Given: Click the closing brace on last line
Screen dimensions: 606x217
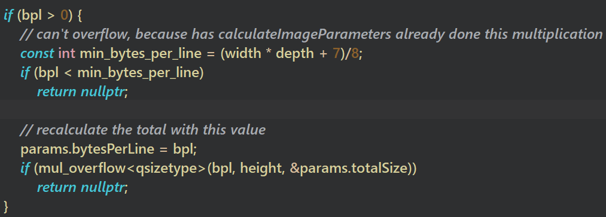Looking at the screenshot, I should (6, 207).
